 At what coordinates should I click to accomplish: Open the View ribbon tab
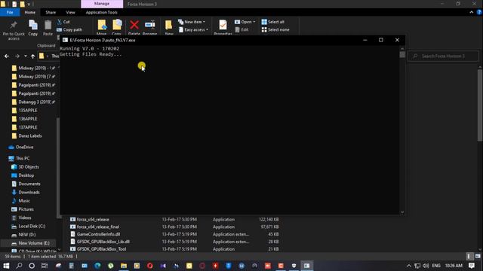pos(70,12)
